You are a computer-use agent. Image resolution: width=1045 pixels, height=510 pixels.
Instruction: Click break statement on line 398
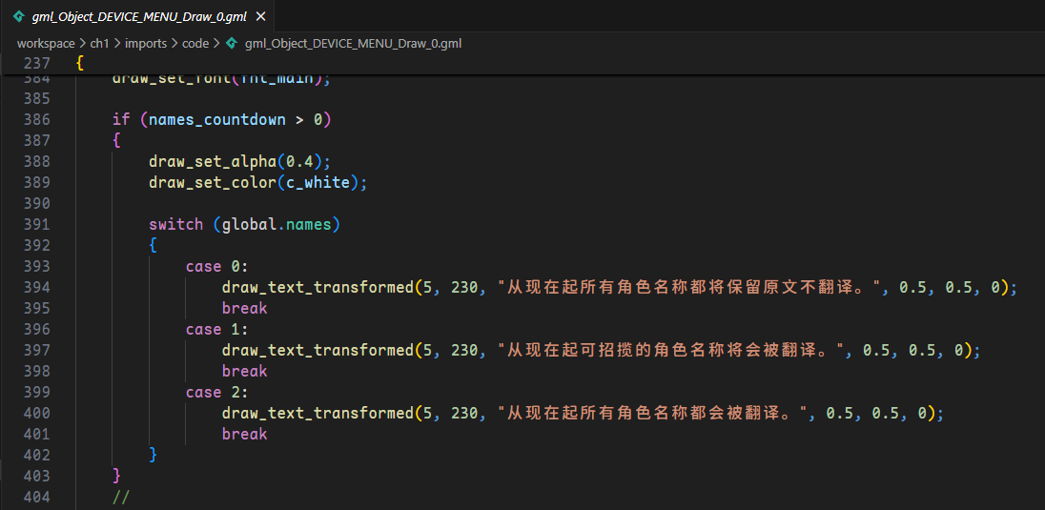(245, 372)
